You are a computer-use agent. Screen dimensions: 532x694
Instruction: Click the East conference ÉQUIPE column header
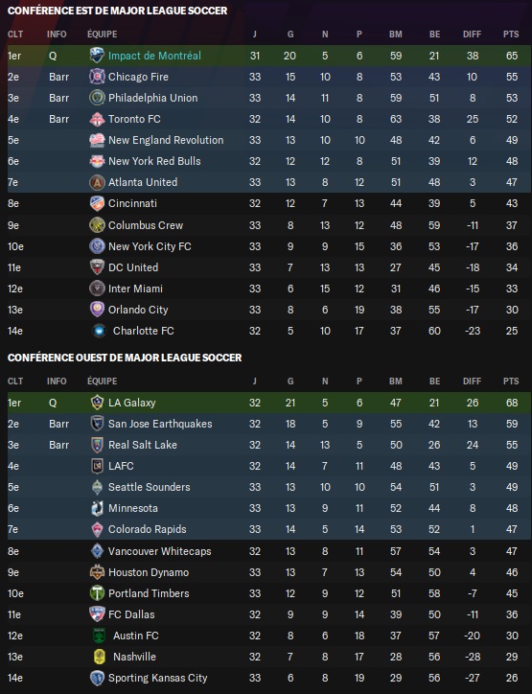[x=103, y=35]
